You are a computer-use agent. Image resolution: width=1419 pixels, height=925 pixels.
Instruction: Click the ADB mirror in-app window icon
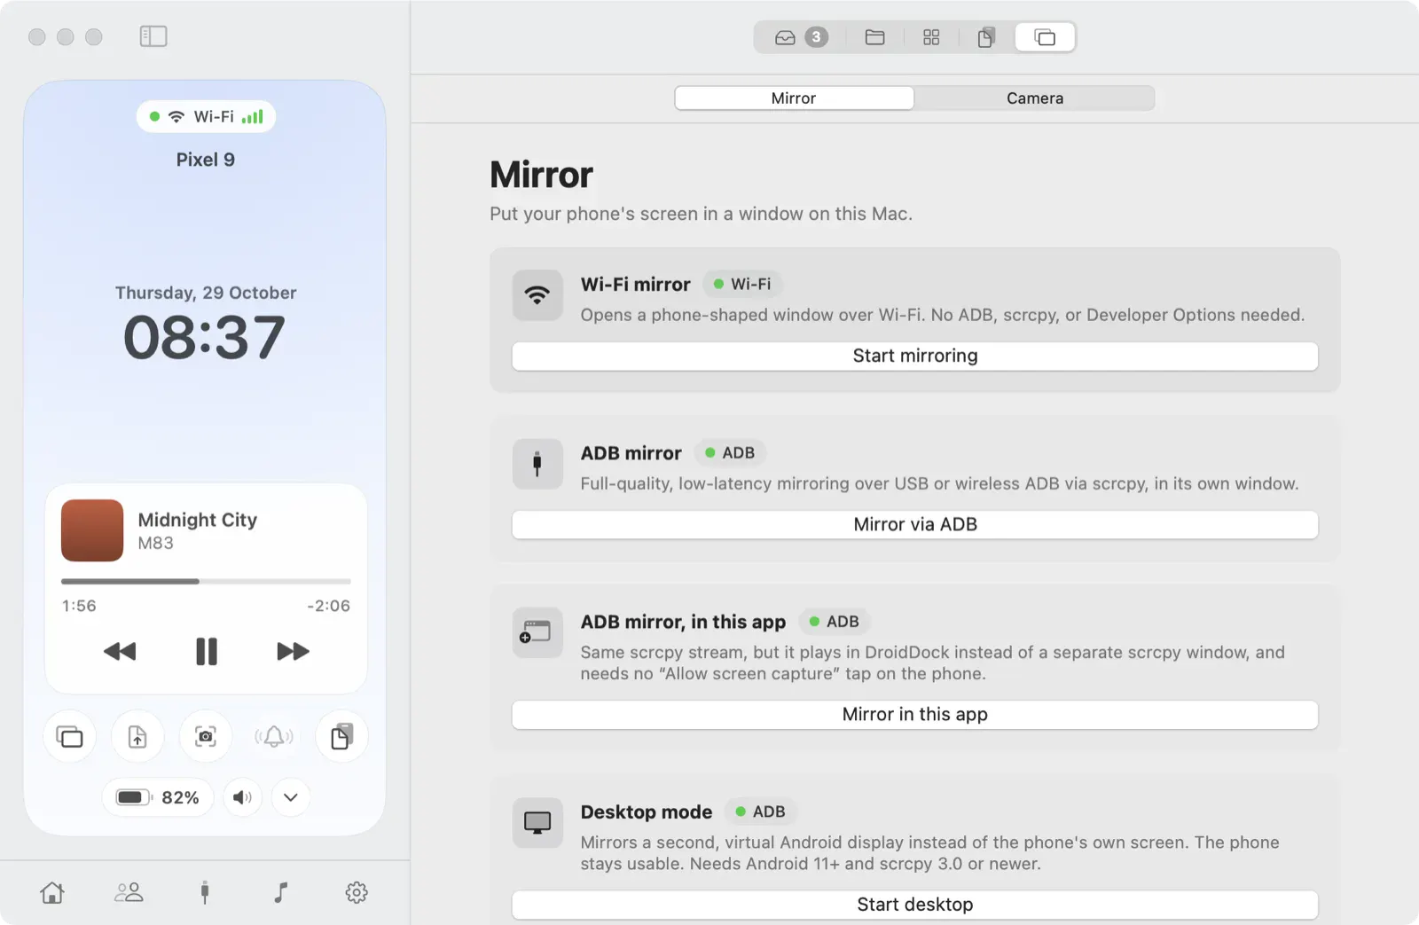[x=537, y=632]
